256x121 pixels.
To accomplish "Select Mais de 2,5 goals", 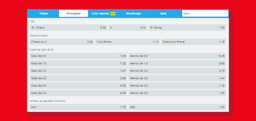I will 78,71.
